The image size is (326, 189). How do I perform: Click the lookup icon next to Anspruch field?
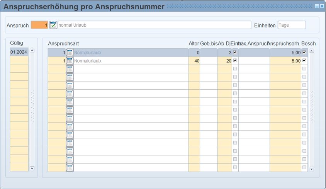[x=53, y=25]
